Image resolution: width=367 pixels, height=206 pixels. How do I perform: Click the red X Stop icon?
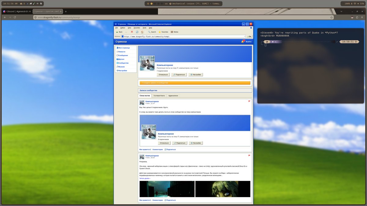132,32
